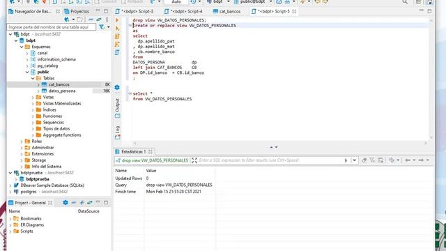Maximize the SQL editor area
Viewport: 446px width, 251px height.
pos(429,11)
